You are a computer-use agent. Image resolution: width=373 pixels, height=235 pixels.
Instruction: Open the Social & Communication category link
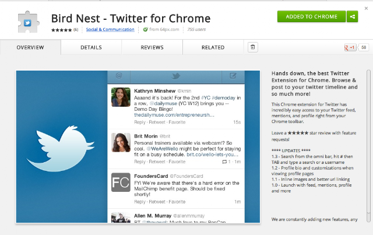click(x=110, y=29)
